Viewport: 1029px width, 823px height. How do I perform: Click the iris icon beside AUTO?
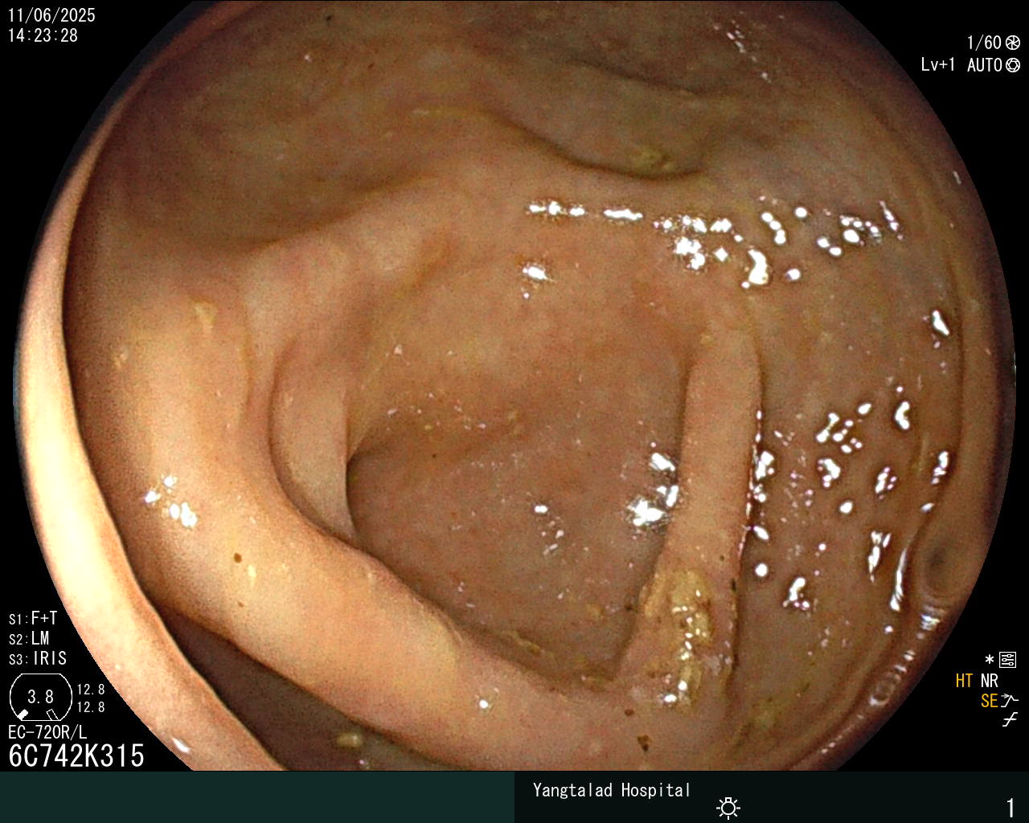coord(1013,66)
